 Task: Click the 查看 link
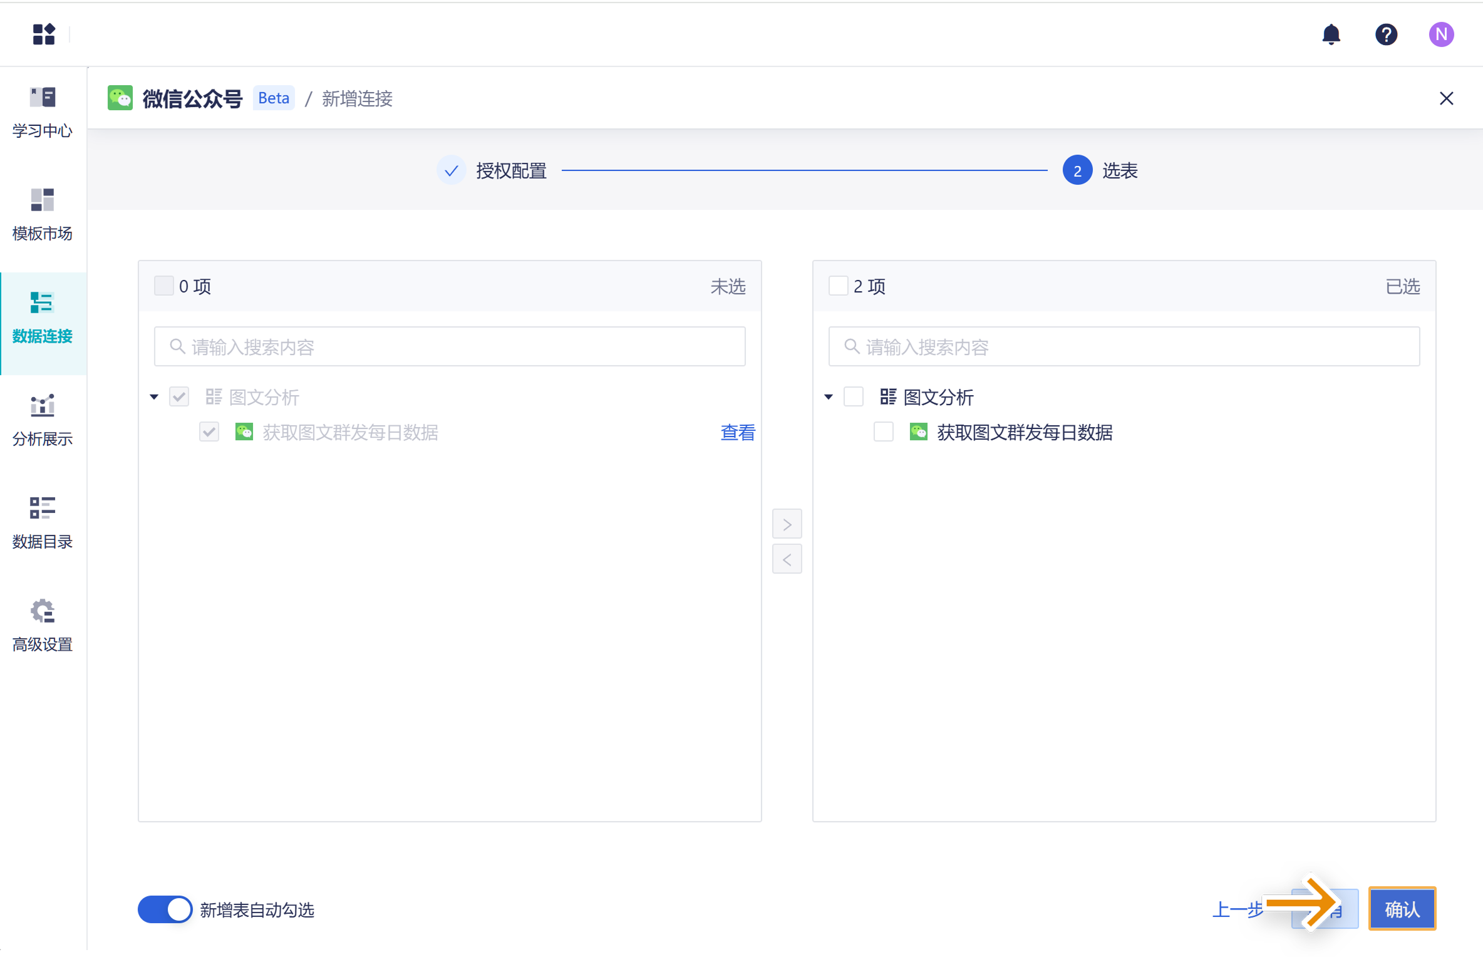pos(737,432)
